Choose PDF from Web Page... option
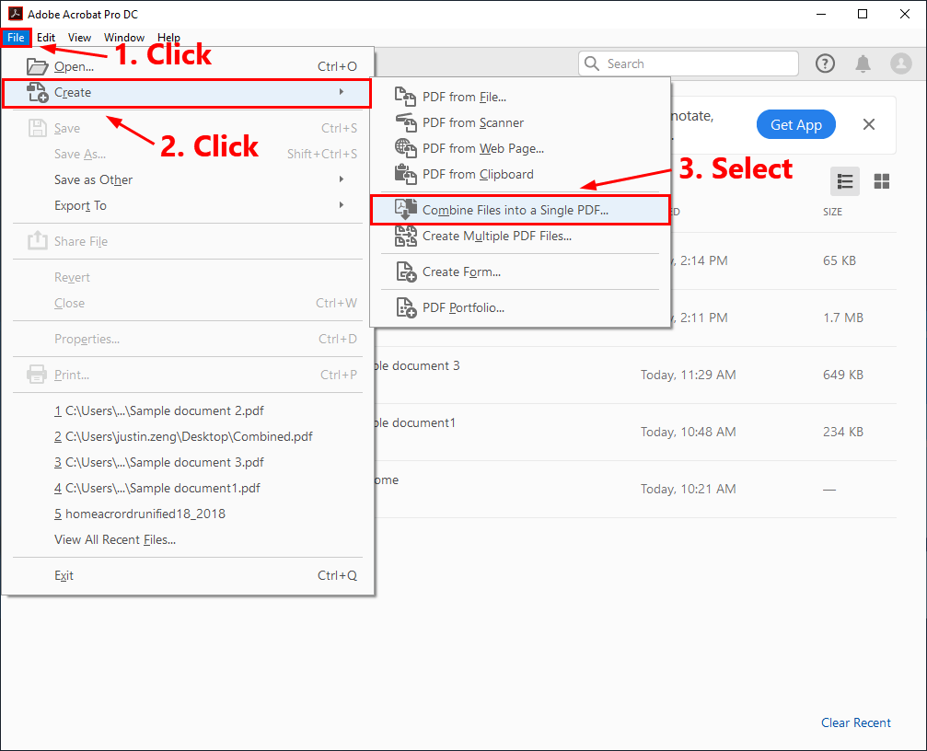This screenshot has width=927, height=751. [x=520, y=148]
